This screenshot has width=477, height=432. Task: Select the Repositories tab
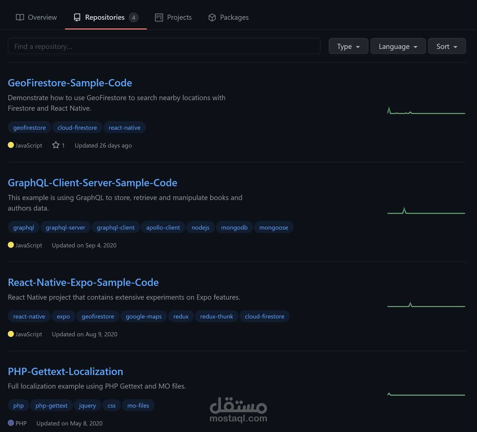[x=106, y=17]
